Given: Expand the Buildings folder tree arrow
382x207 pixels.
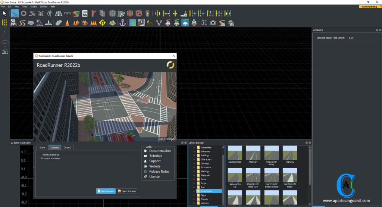Looking at the screenshot, I should (x=194, y=156).
